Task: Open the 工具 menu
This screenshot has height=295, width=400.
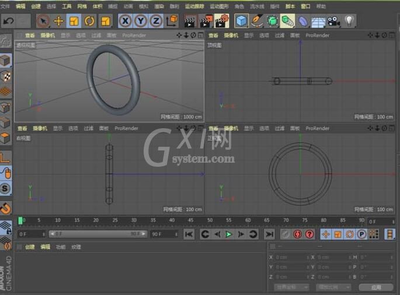Action: (67, 6)
